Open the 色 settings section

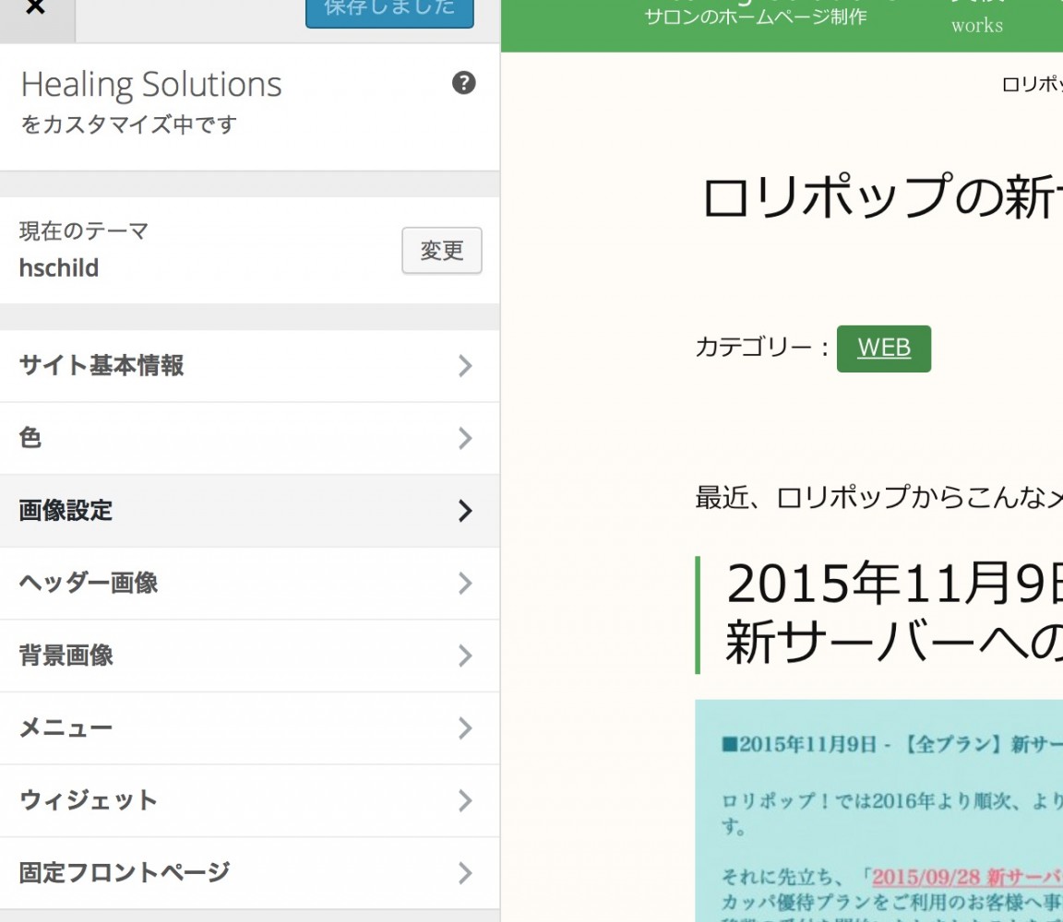click(x=30, y=438)
